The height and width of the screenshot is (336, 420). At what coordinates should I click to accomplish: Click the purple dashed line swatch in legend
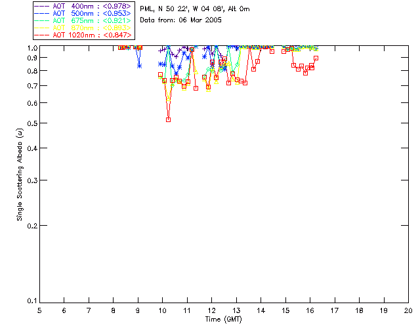click(x=42, y=6)
